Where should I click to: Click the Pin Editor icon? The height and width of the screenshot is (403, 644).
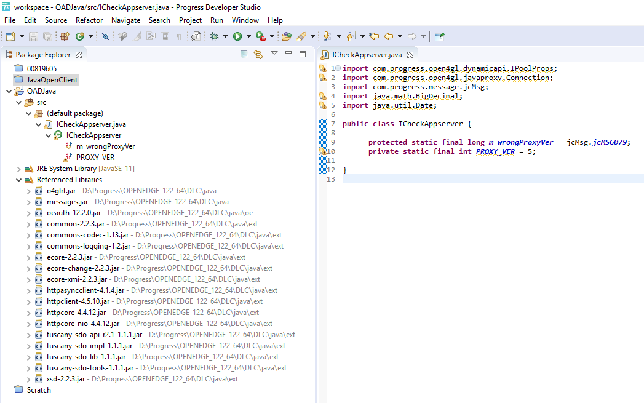coord(439,36)
